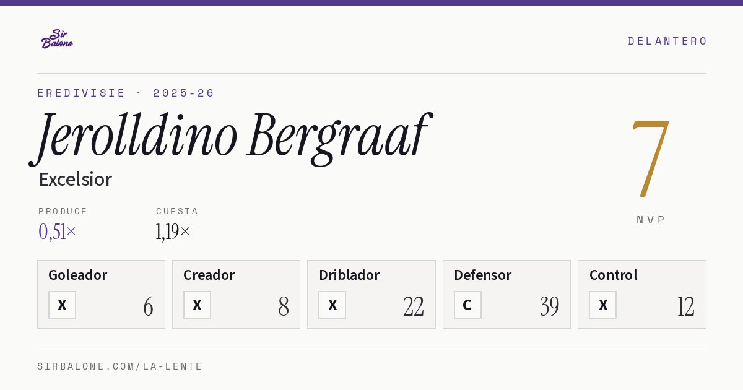The image size is (743, 390).
Task: Click the Control score 12
Action: pyautogui.click(x=685, y=306)
